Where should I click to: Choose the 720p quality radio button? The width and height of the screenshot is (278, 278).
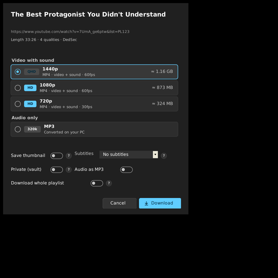(x=18, y=104)
